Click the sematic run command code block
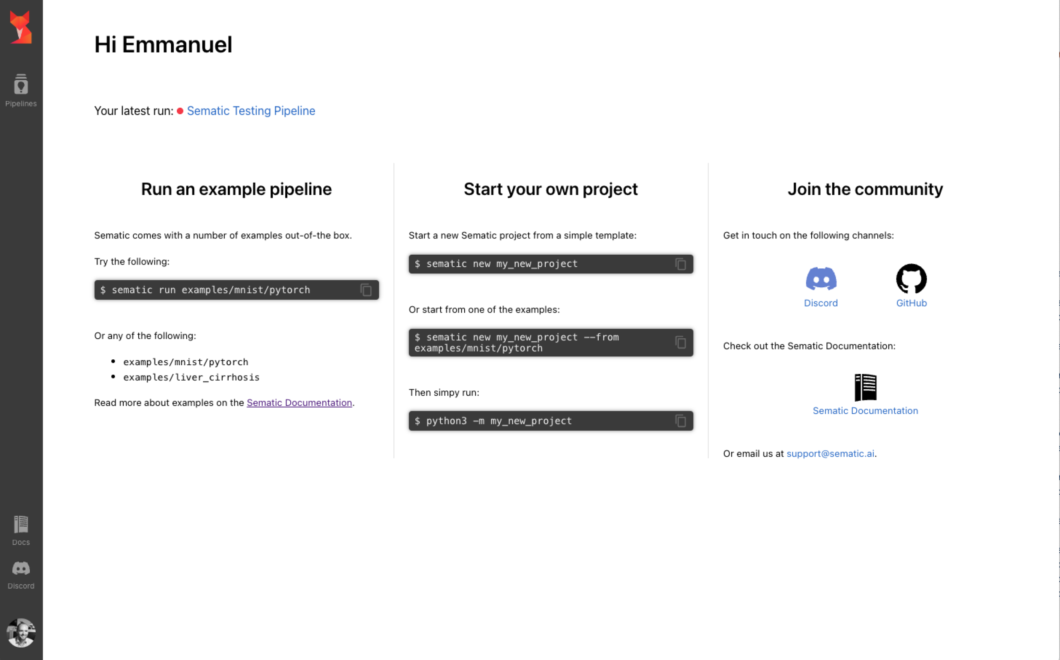This screenshot has width=1060, height=660. tap(236, 290)
